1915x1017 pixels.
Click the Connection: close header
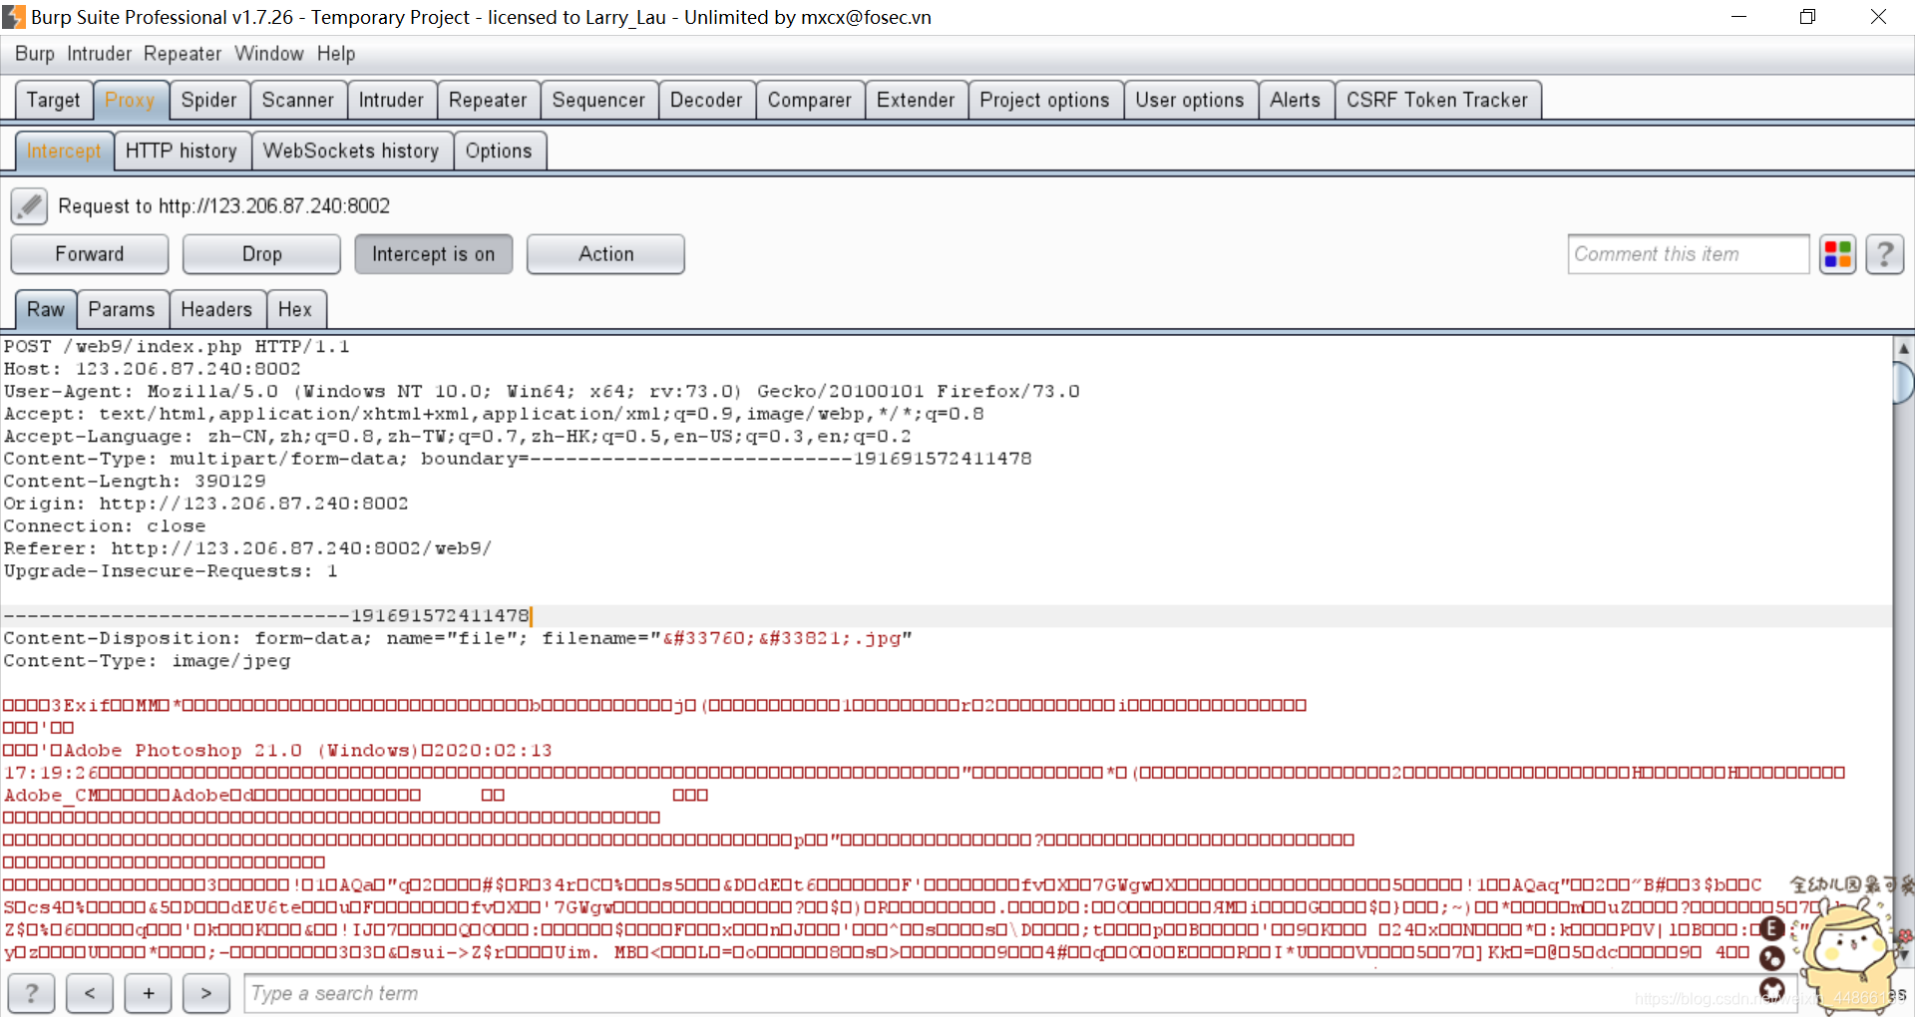pyautogui.click(x=105, y=525)
